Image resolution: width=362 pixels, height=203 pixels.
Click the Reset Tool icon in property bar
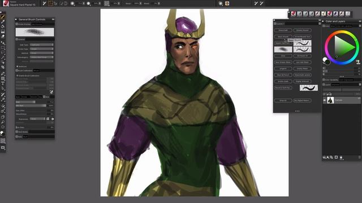click(x=44, y=3)
